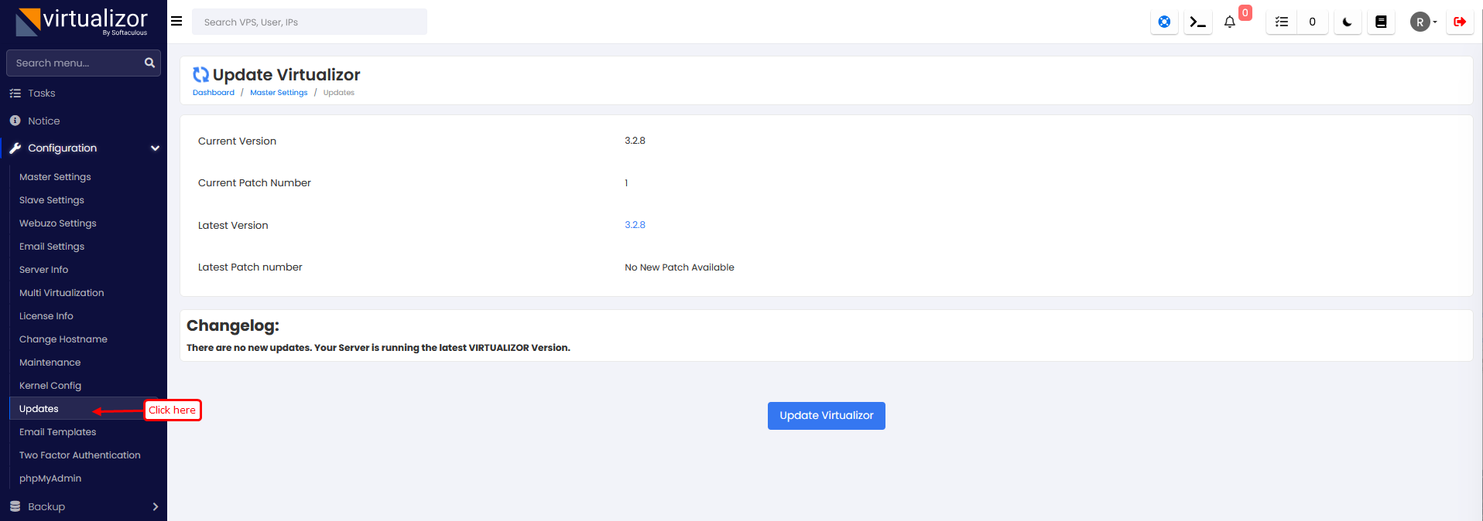The image size is (1483, 521).
Task: Toggle the sidebar with hamburger icon
Action: [x=176, y=22]
